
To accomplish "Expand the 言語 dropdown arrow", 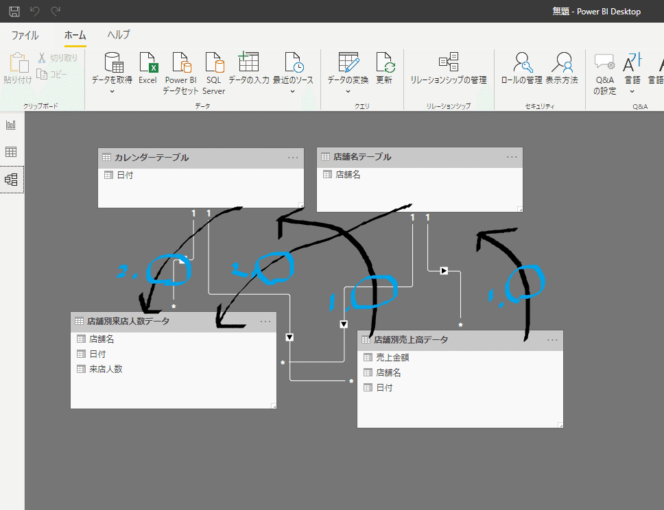I will click(x=632, y=91).
